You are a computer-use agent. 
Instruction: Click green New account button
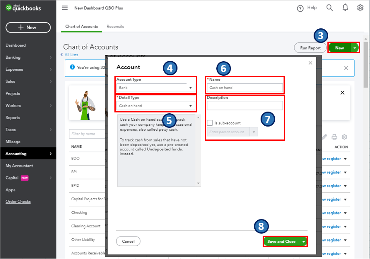(340, 48)
